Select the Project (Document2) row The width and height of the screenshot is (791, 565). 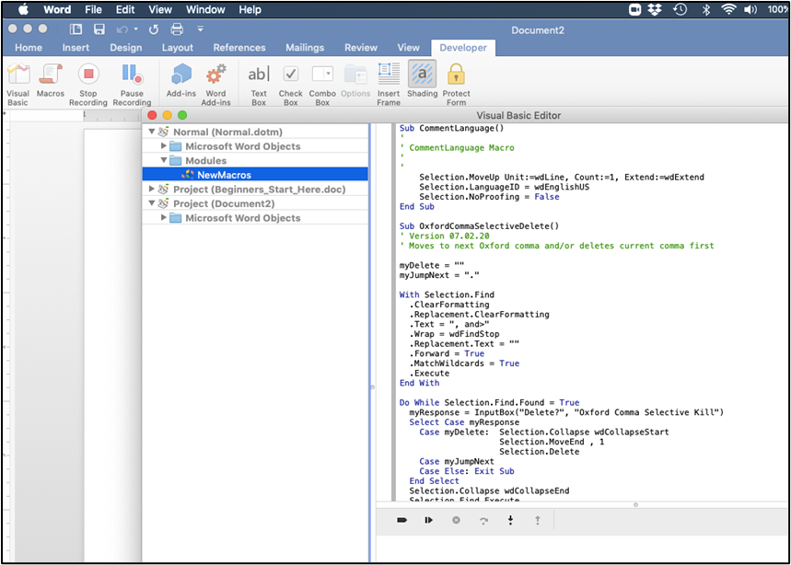pos(255,203)
